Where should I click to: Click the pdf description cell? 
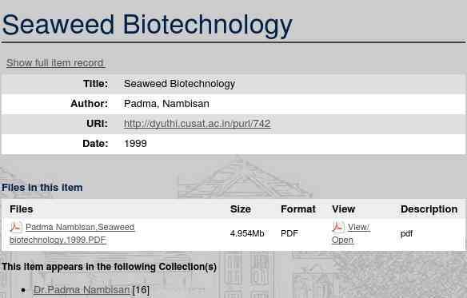coord(406,234)
